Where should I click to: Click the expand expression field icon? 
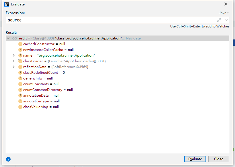tap(219, 20)
